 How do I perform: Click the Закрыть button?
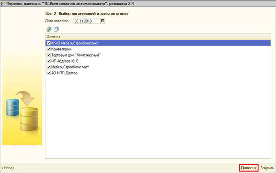[267, 168]
